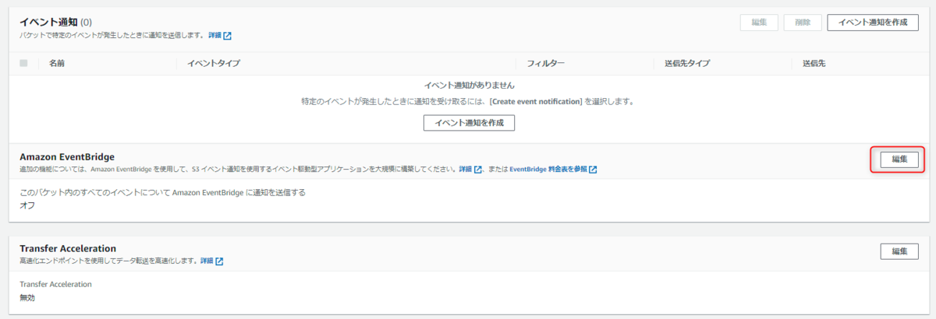Click the Transfer Acceleration 編集 button
This screenshot has width=936, height=319.
[x=899, y=251]
